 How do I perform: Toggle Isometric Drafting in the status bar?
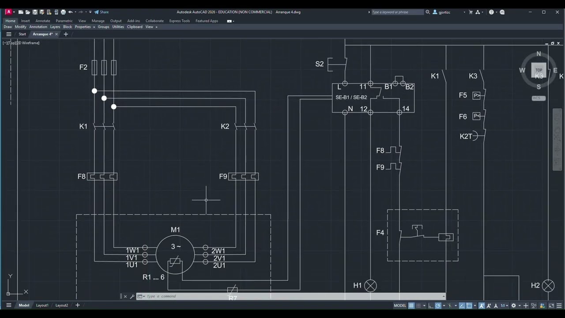point(450,306)
